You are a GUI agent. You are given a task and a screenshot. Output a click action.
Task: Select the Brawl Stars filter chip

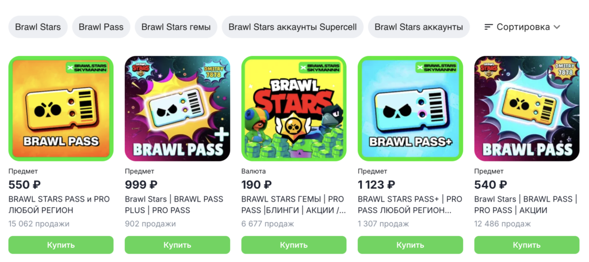tap(37, 27)
